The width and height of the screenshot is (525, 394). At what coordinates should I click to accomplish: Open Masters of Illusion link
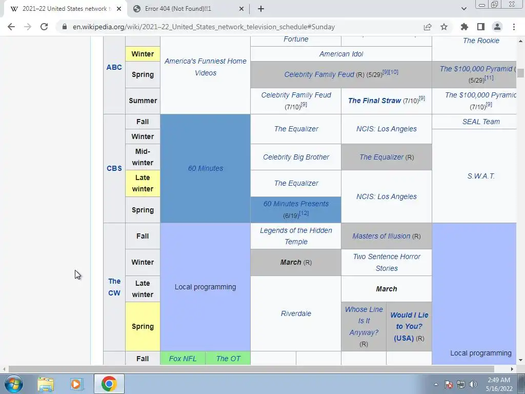(381, 236)
